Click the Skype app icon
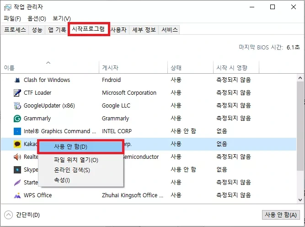 (x=17, y=170)
